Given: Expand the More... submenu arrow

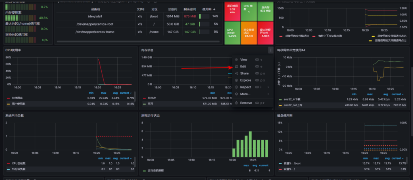Looking at the screenshot, I should coord(268,94).
